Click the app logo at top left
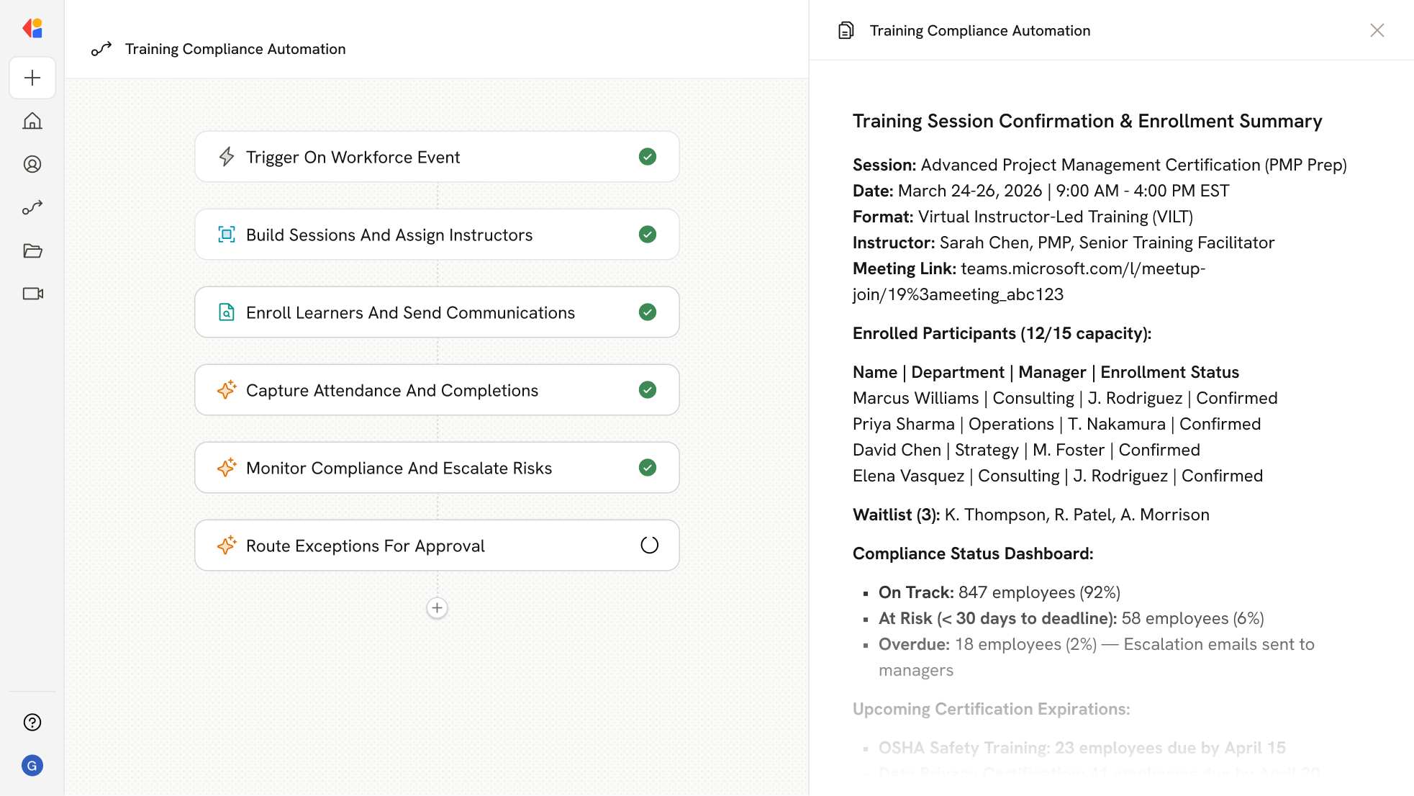The width and height of the screenshot is (1414, 796). click(x=32, y=28)
